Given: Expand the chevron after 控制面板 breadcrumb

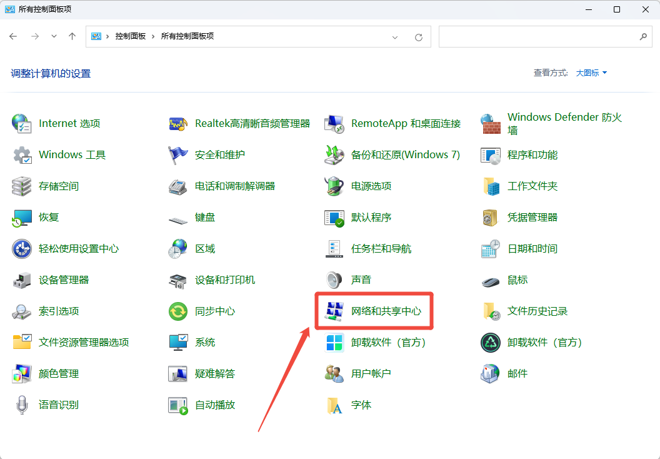Looking at the screenshot, I should [153, 37].
